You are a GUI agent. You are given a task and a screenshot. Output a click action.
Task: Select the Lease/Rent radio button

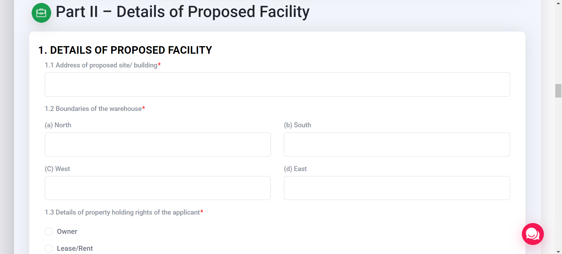49,248
